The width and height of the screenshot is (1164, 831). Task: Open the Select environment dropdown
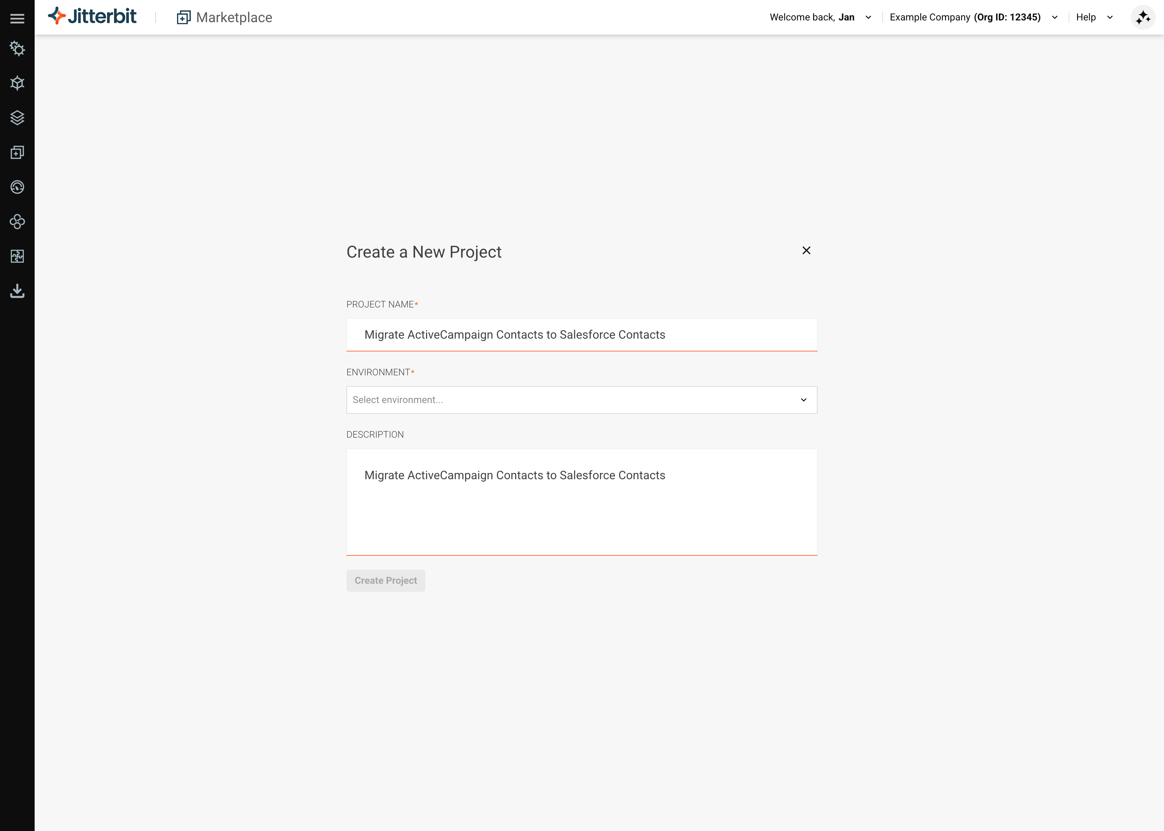(x=582, y=400)
